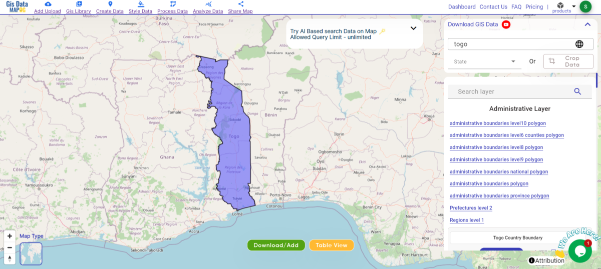Zoom out on the map with minus button

click(x=10, y=247)
